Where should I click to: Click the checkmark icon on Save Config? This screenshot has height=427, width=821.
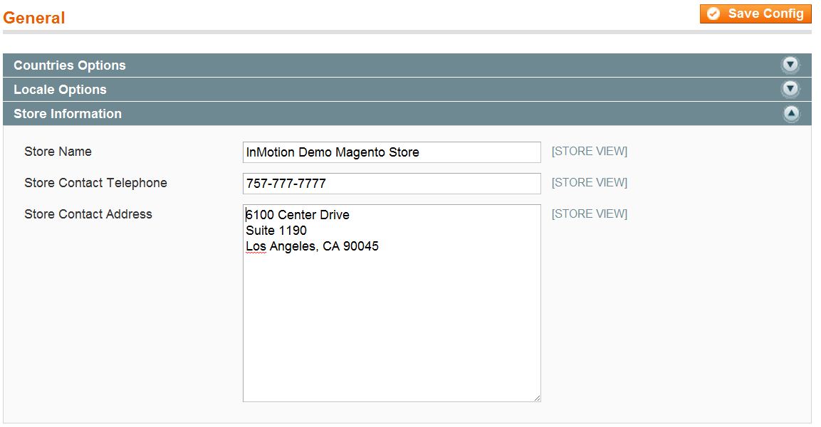pos(713,14)
